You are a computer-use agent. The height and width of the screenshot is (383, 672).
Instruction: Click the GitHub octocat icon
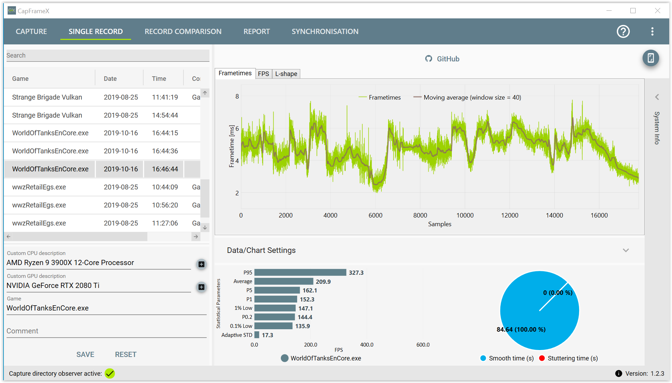[x=429, y=59]
